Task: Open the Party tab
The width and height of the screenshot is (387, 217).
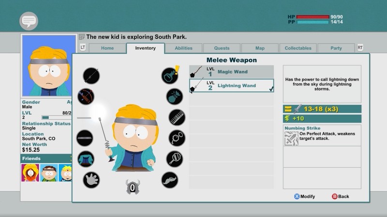Action: pyautogui.click(x=336, y=48)
